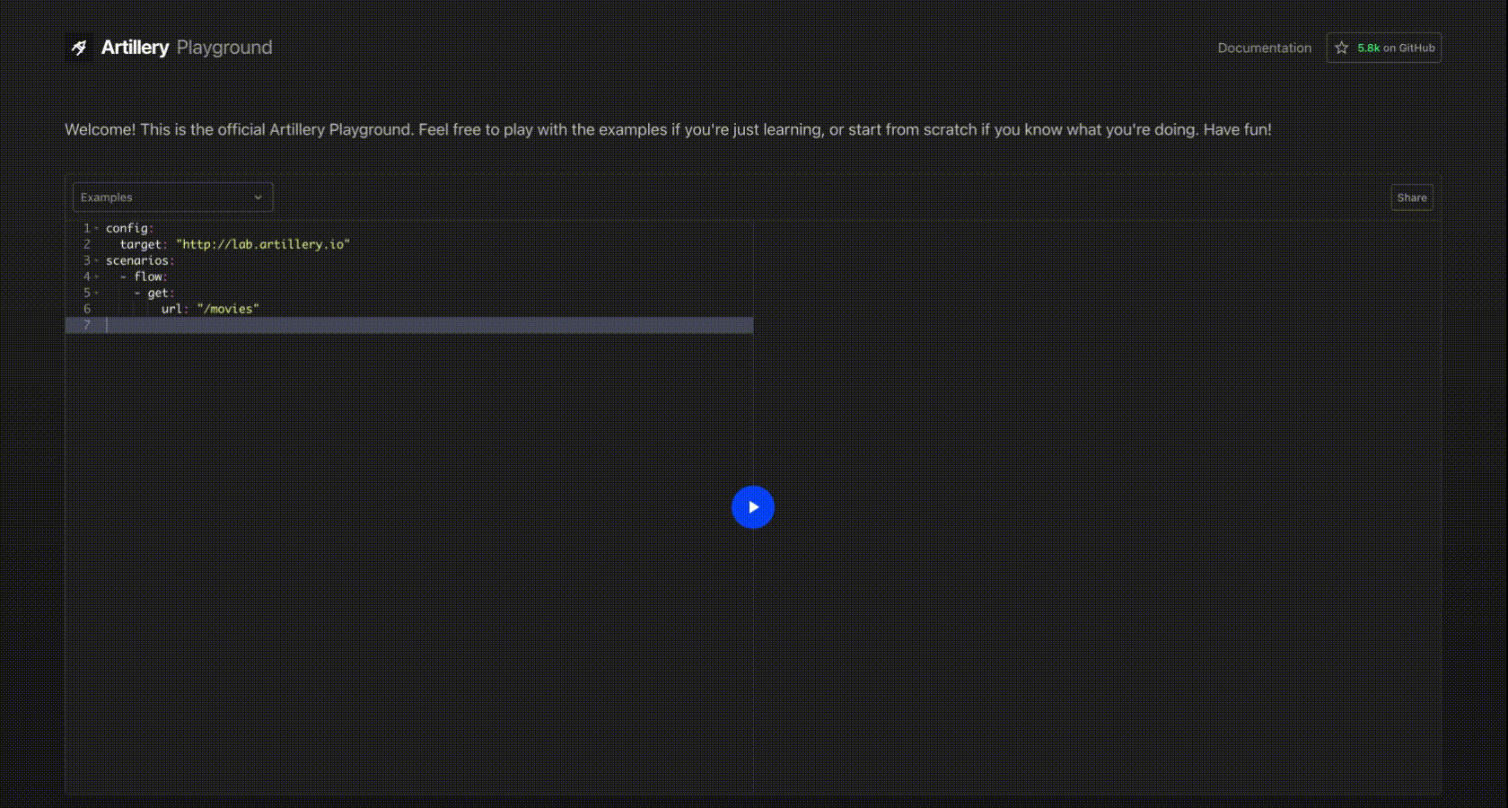The height and width of the screenshot is (808, 1508).
Task: Click line number 2 in the gutter
Action: (x=87, y=244)
